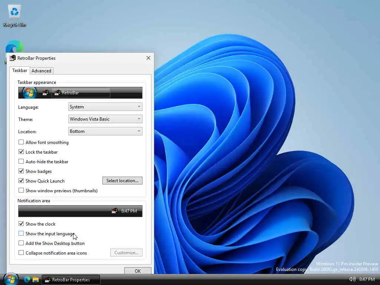380x285 pixels.
Task: Open the Location dropdown set to Bottom
Action: 105,131
